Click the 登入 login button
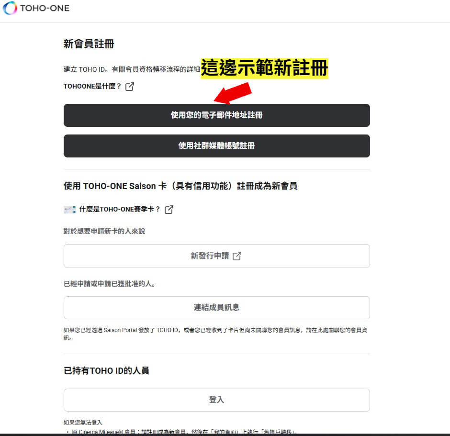The height and width of the screenshot is (436, 450). coord(217,400)
